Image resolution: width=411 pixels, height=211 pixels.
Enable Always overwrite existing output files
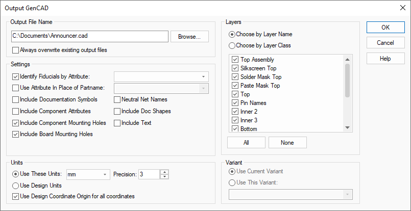click(15, 50)
